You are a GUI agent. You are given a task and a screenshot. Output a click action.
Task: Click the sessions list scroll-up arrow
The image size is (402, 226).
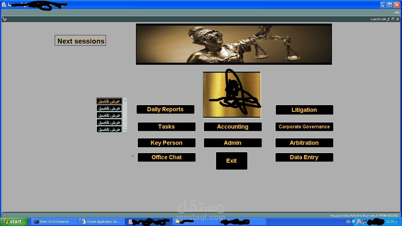coord(125,100)
